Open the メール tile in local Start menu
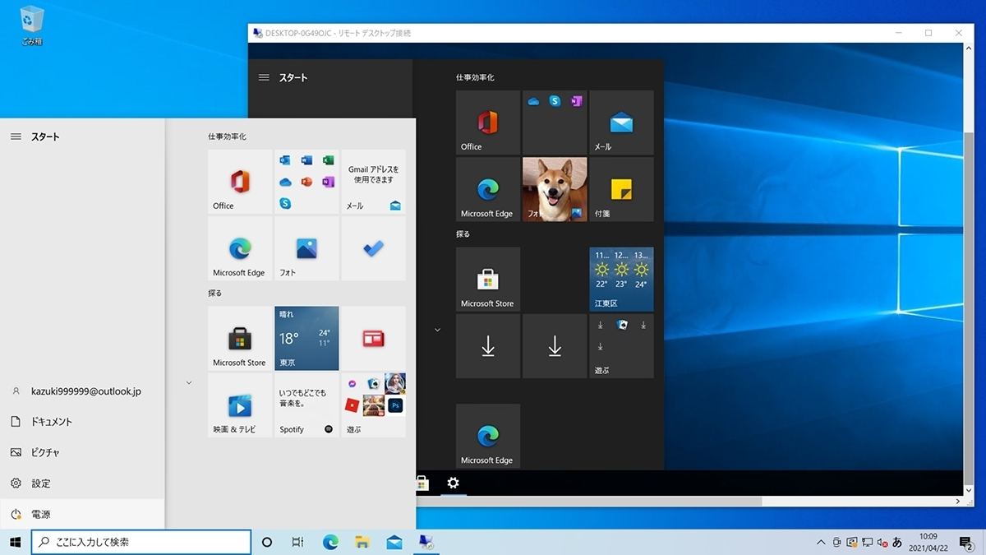This screenshot has height=555, width=986. [x=373, y=182]
